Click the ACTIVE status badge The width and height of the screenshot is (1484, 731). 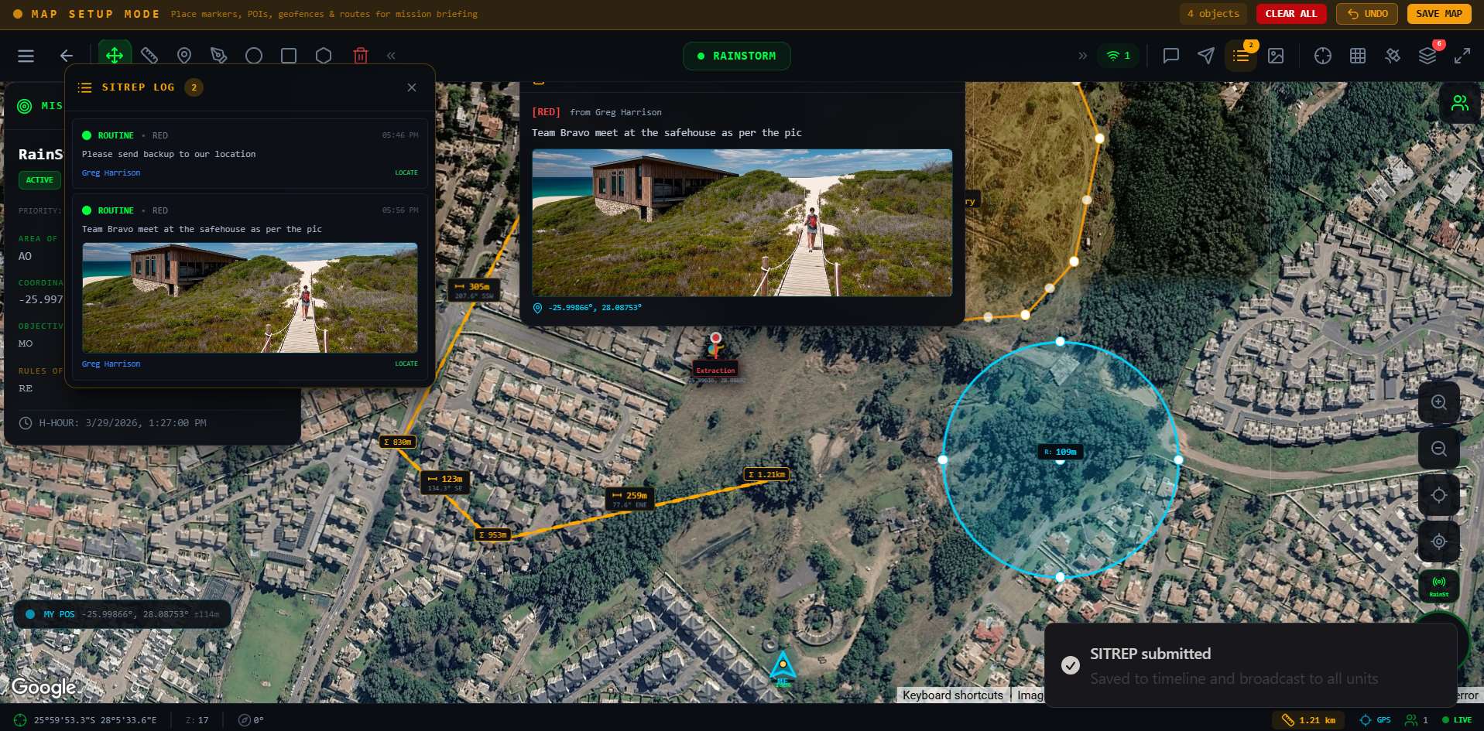pyautogui.click(x=39, y=180)
